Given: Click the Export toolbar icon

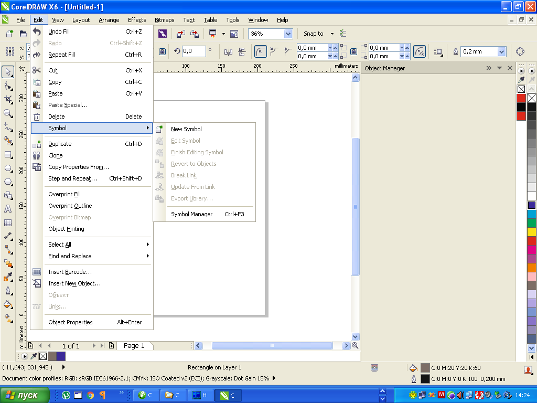Looking at the screenshot, I should point(195,34).
